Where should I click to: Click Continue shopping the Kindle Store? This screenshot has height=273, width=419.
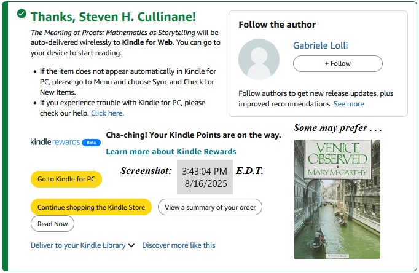point(91,207)
